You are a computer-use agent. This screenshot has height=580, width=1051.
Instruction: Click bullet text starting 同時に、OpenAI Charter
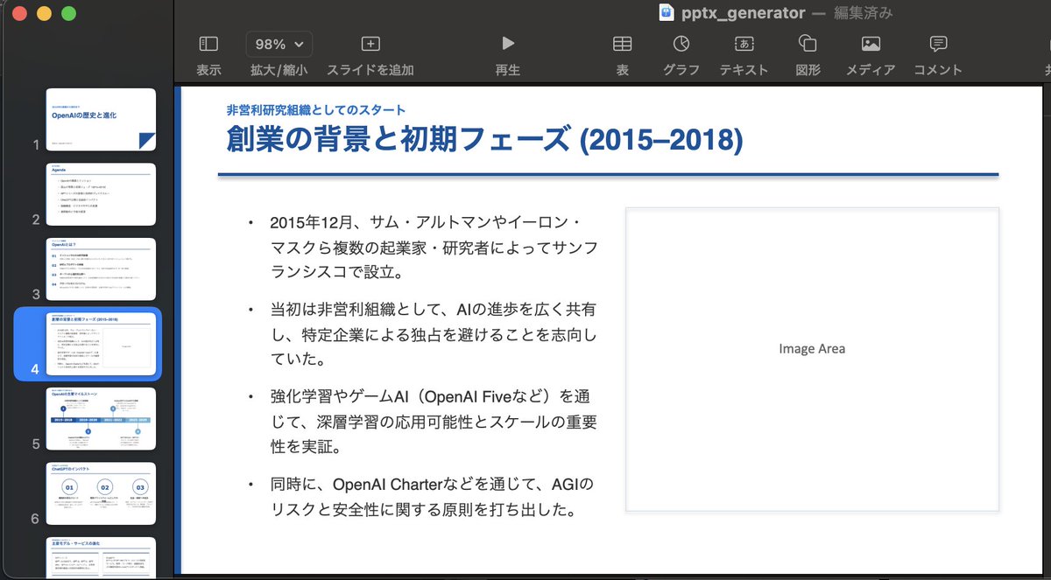[433, 496]
